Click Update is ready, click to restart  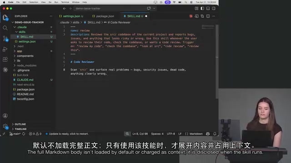coord(67,134)
